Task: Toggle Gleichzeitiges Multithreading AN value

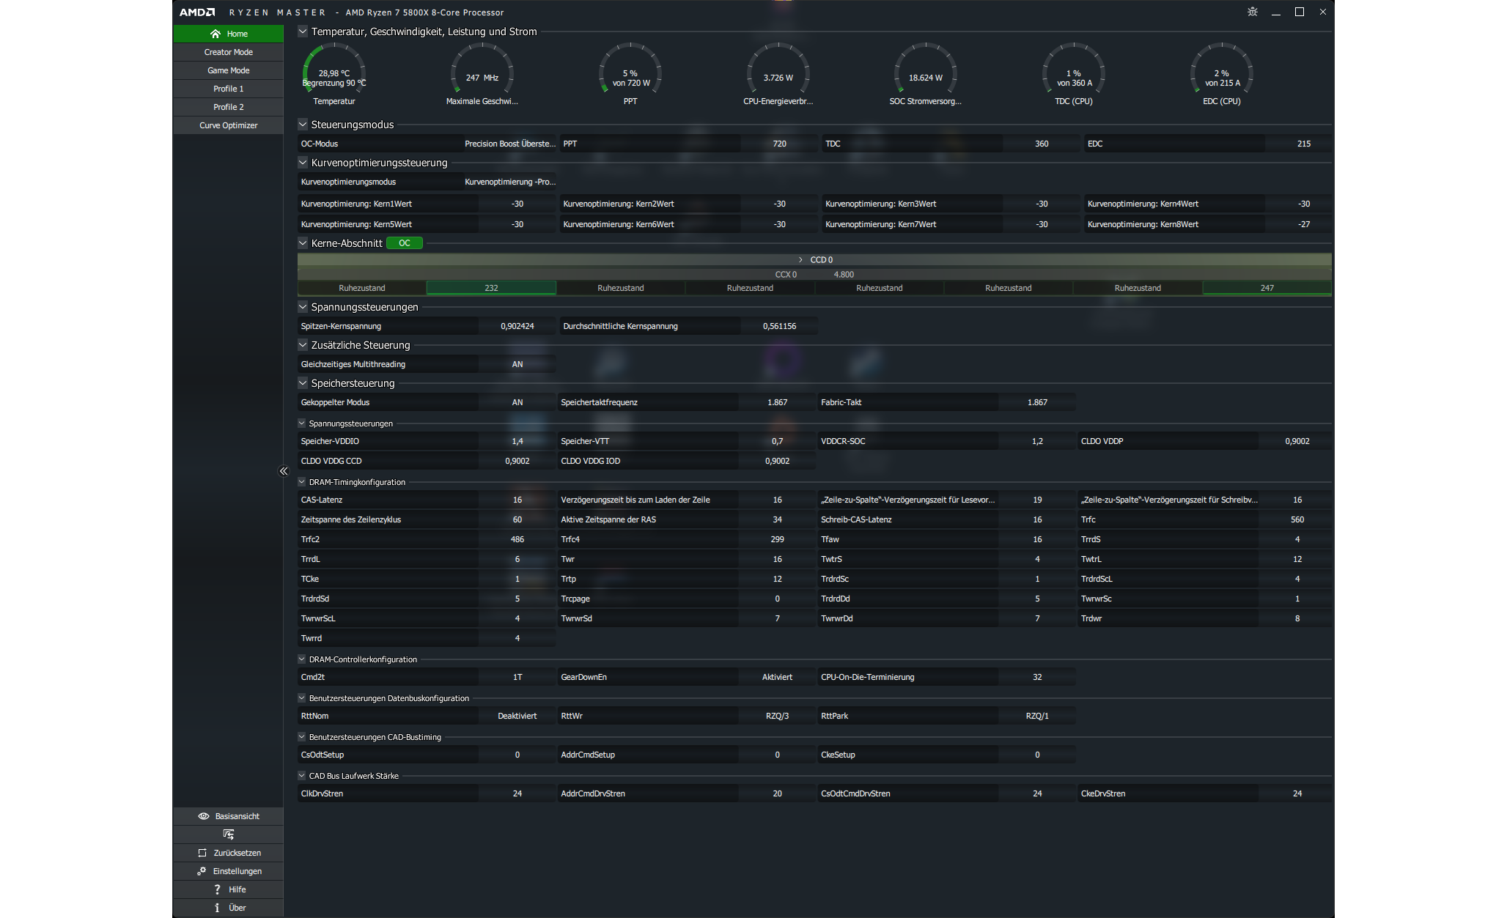Action: pos(517,364)
